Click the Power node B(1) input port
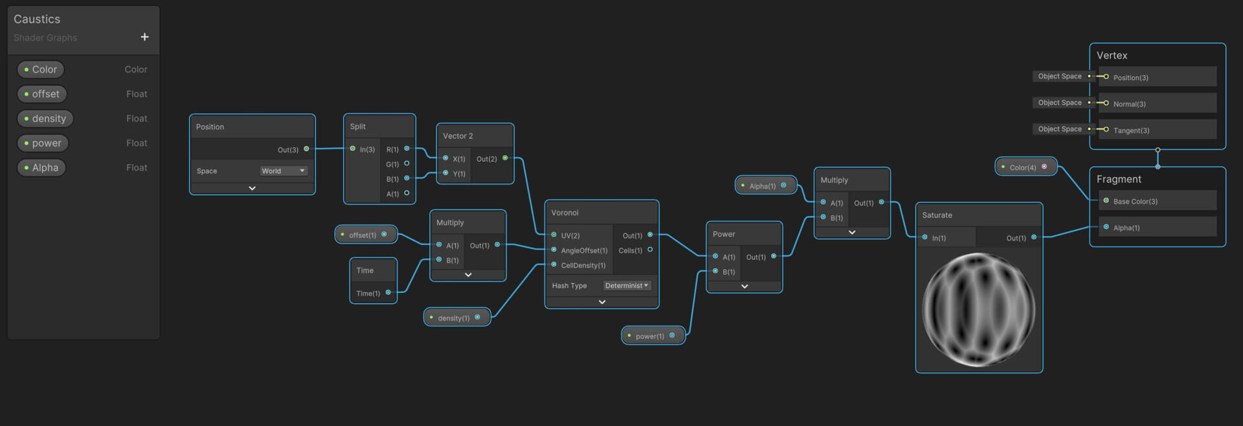Viewport: 1243px width, 426px height. [x=715, y=271]
